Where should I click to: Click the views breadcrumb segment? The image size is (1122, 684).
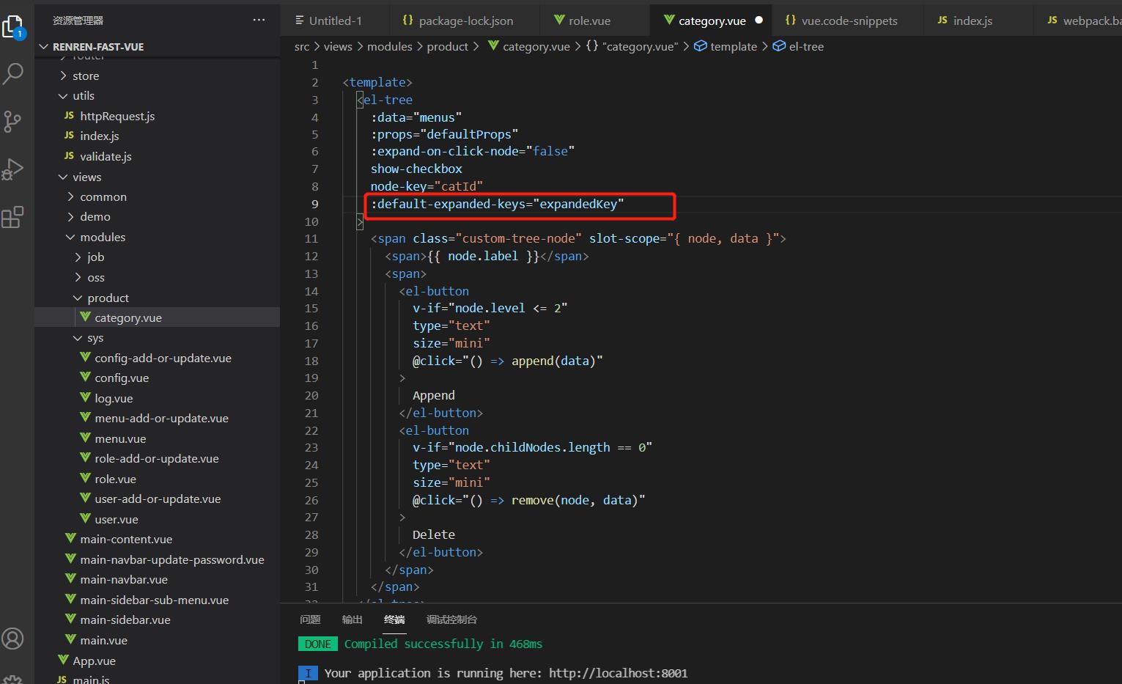point(338,46)
